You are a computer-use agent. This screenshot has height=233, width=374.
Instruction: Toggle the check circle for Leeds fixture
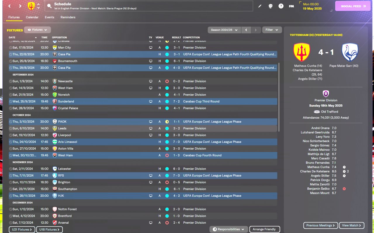(11, 128)
